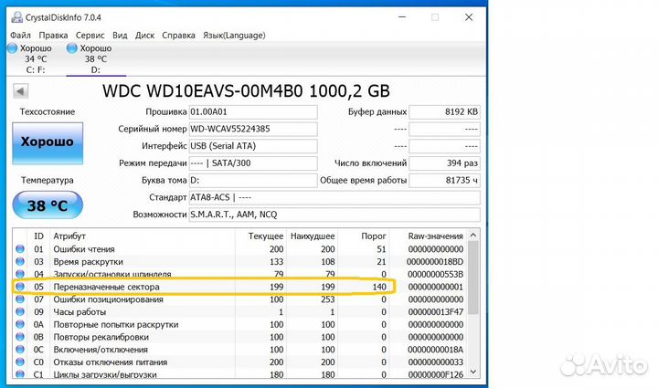Viewport: 658px width, 388px height.
Task: Select the Часы работы attribute
Action: coord(80,311)
